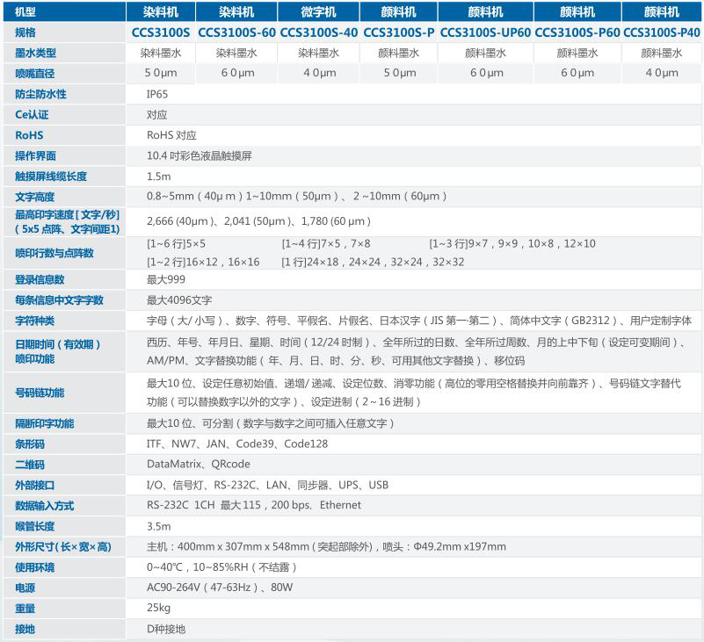Image resolution: width=704 pixels, height=642 pixels.
Task: Select the [1~6 行]5×5 entry
Action: 176,243
